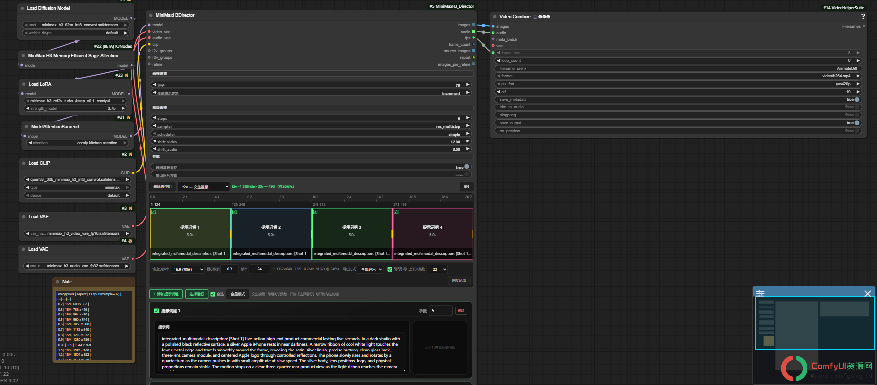This screenshot has height=385, width=877.
Task: Open the 16:9 aspect ratio dropdown
Action: point(187,269)
